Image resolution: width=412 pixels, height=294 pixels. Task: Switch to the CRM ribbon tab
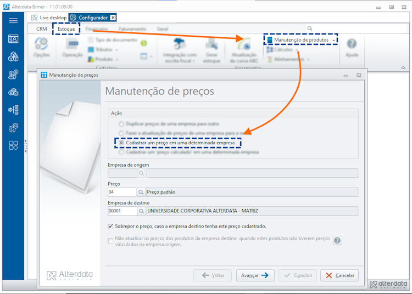point(42,29)
